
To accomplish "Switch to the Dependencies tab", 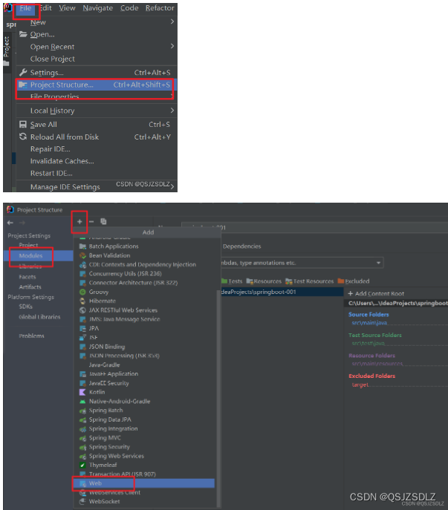I will coord(241,246).
